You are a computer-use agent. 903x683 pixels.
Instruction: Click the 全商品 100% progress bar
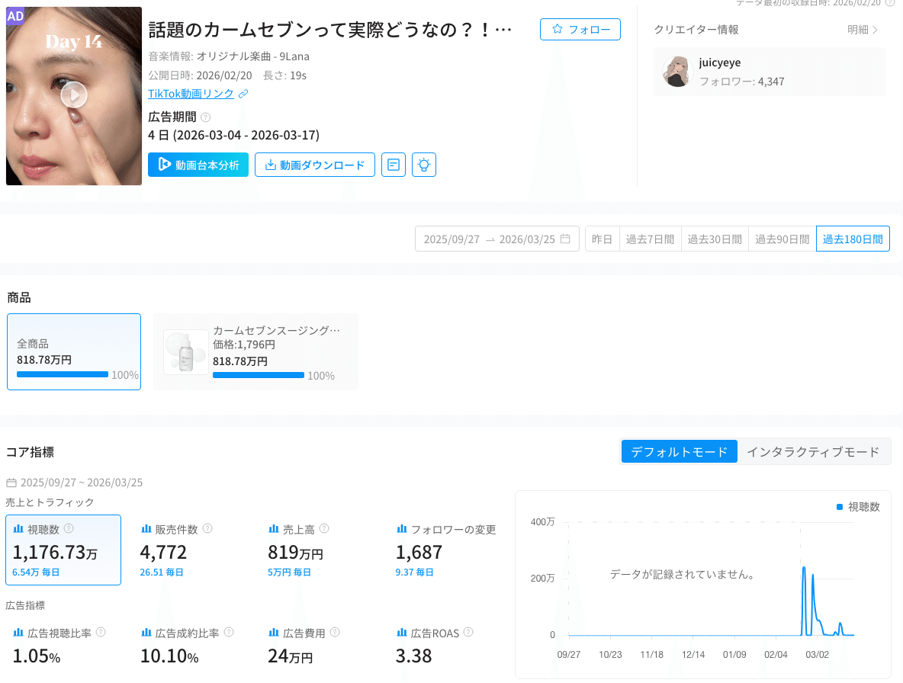[x=63, y=374]
